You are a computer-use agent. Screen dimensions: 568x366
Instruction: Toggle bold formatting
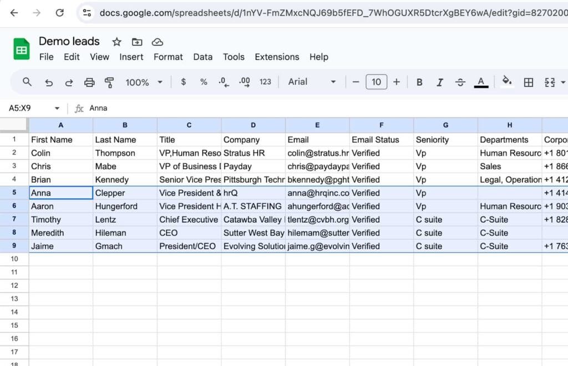pos(419,81)
